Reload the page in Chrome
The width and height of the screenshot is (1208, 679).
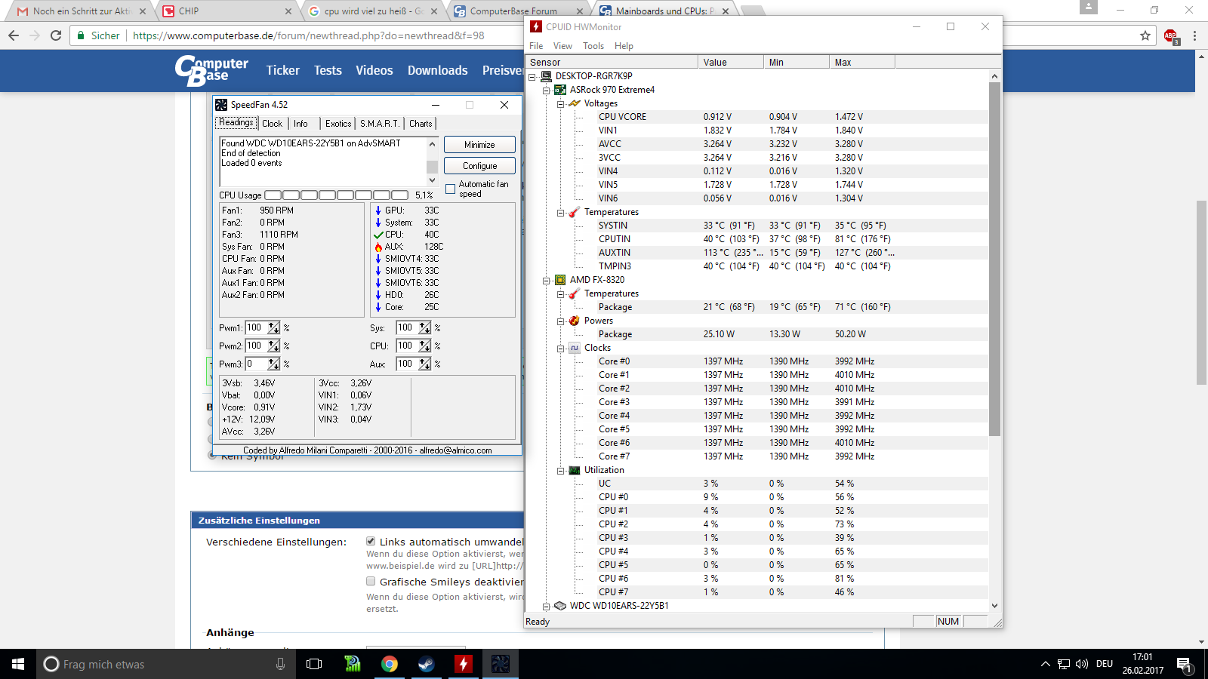point(56,35)
